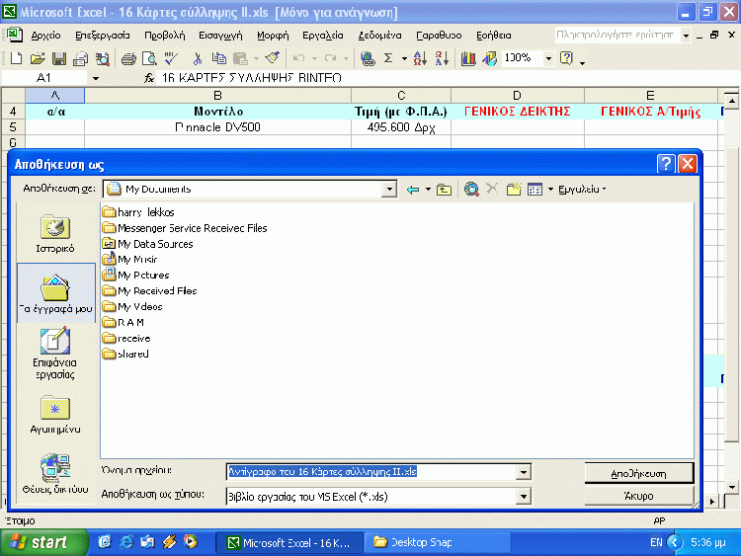
Task: Open the Αρχείο menu
Action: [x=45, y=36]
